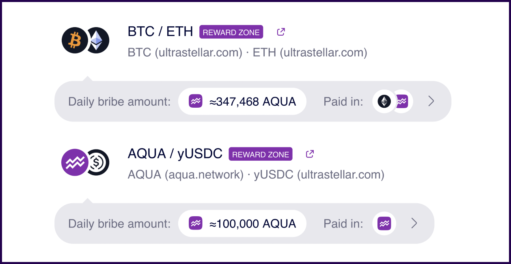Viewport: 511px width, 264px height.
Task: Click AQUA icon beside ≈100,000 amount
Action: tap(196, 223)
